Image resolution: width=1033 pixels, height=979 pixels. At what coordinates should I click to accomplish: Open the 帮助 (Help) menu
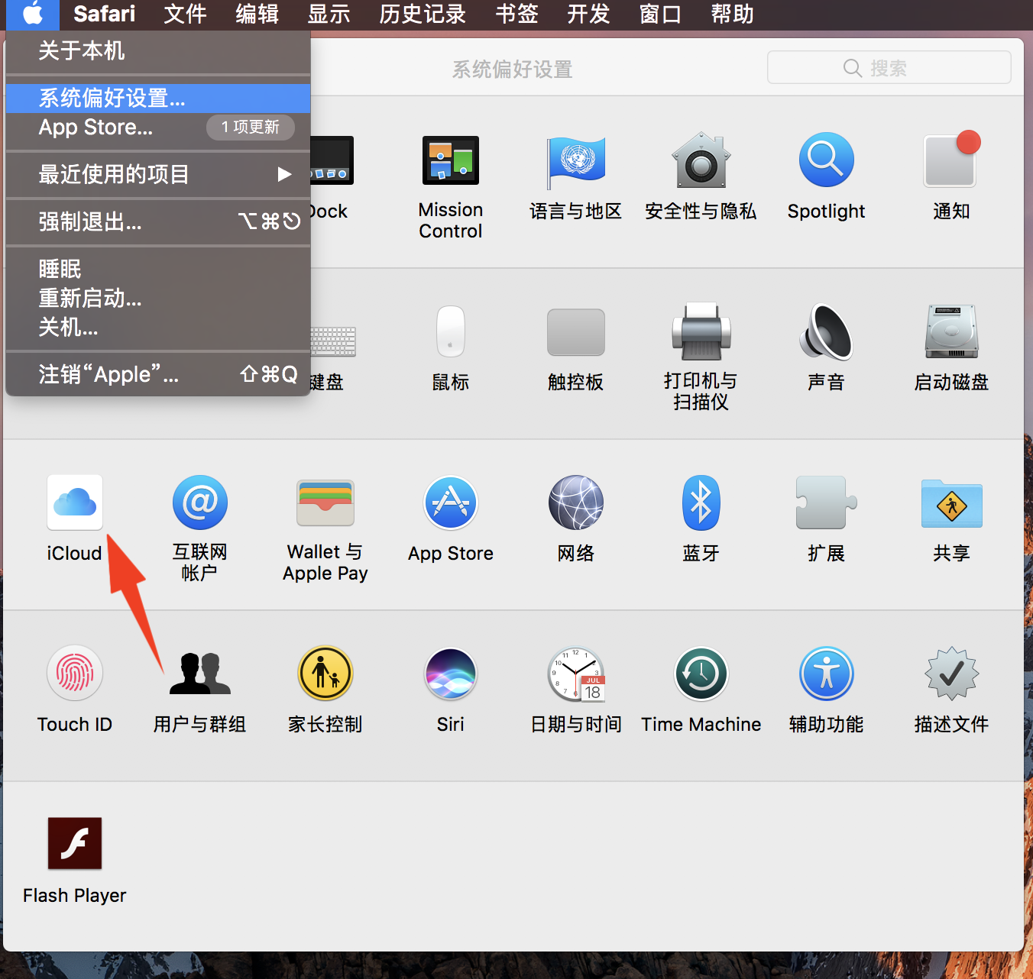click(x=732, y=14)
